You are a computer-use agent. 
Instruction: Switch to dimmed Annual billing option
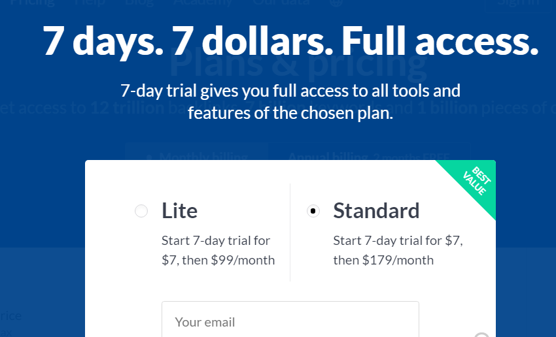click(x=369, y=155)
